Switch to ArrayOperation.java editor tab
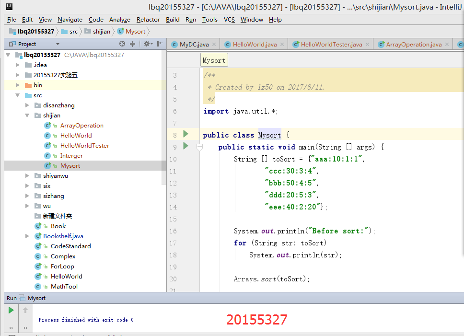This screenshot has width=464, height=336. [414, 45]
